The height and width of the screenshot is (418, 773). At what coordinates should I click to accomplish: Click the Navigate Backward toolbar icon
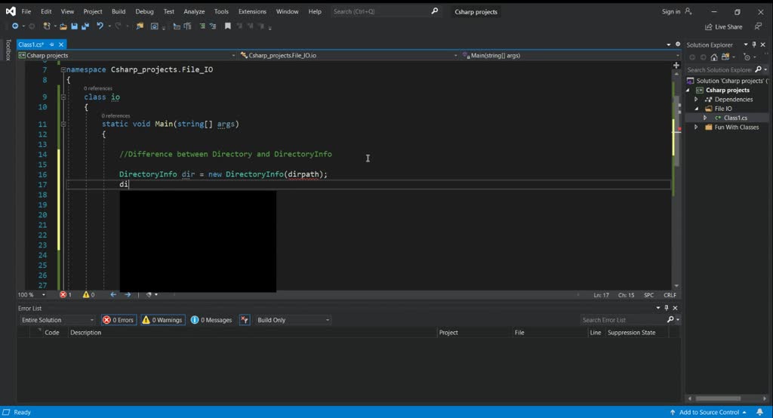(15, 26)
